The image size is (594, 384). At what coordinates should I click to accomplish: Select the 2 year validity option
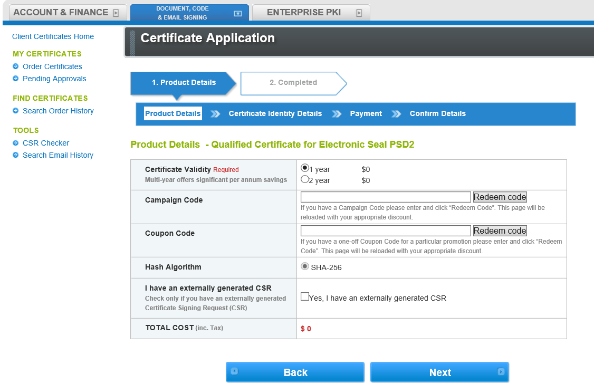tap(304, 180)
